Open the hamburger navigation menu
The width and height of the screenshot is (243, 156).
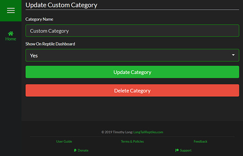11,10
